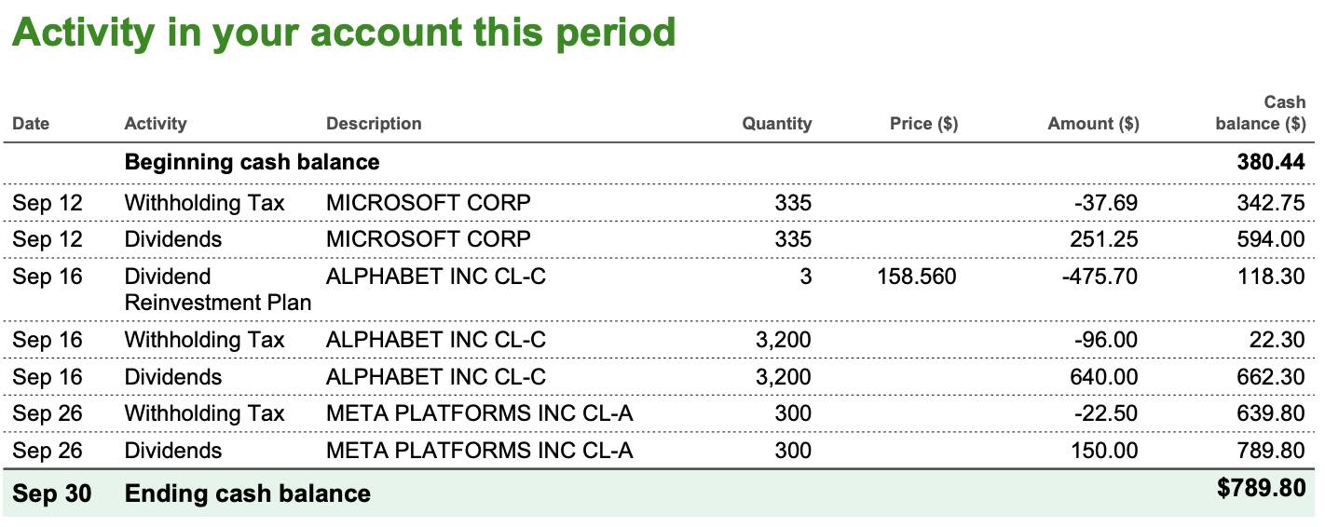Viewport: 1325px width, 527px height.
Task: Click the Ending cash balance label
Action: [x=247, y=493]
